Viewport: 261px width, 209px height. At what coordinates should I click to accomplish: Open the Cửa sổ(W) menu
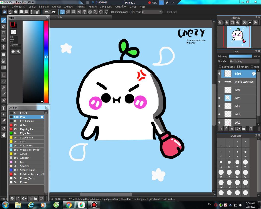click(x=121, y=7)
